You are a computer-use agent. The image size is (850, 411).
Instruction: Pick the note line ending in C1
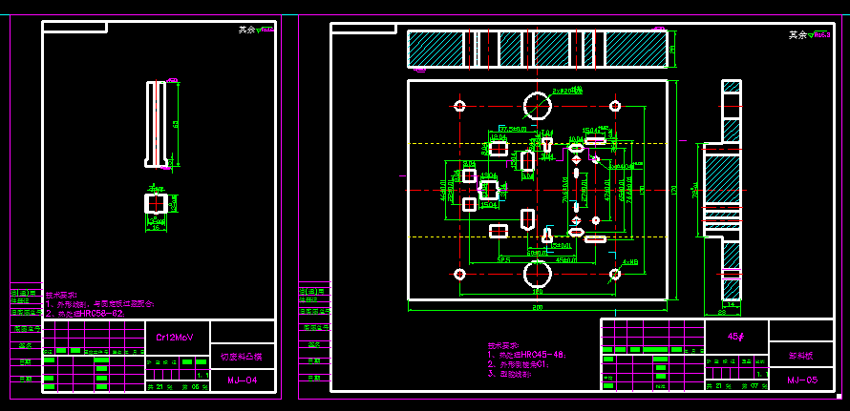(519, 364)
